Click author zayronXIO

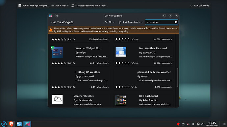(x=149, y=53)
